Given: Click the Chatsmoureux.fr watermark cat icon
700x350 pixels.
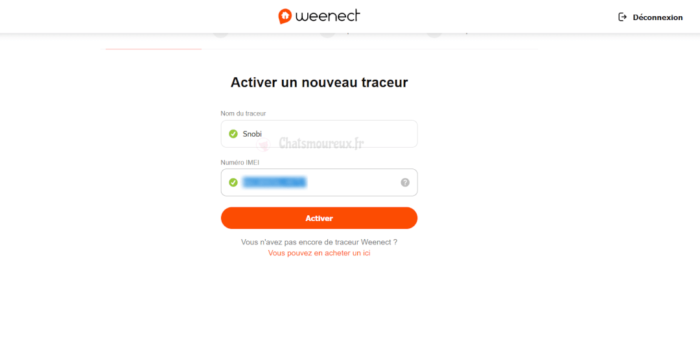Looking at the screenshot, I should pyautogui.click(x=263, y=144).
